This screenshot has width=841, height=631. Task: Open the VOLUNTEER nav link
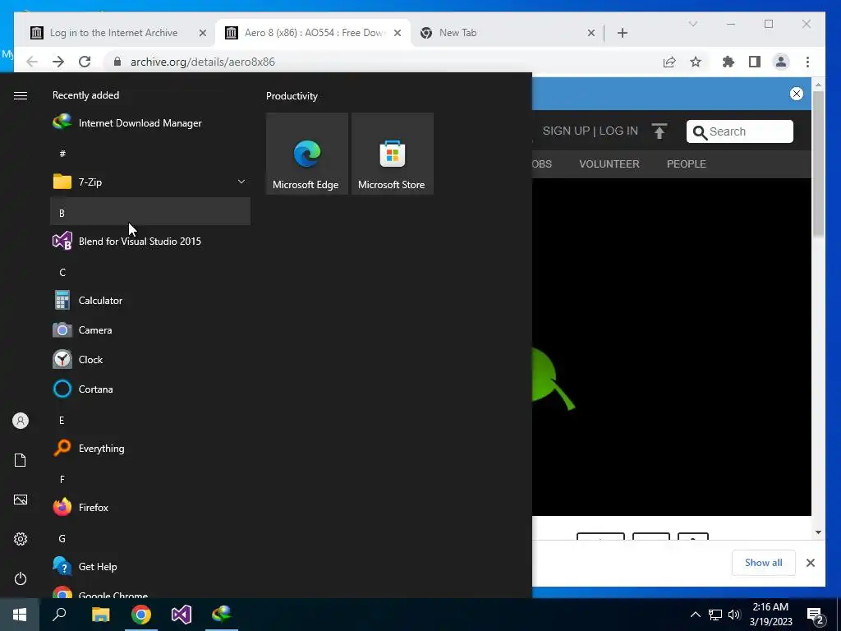(609, 164)
